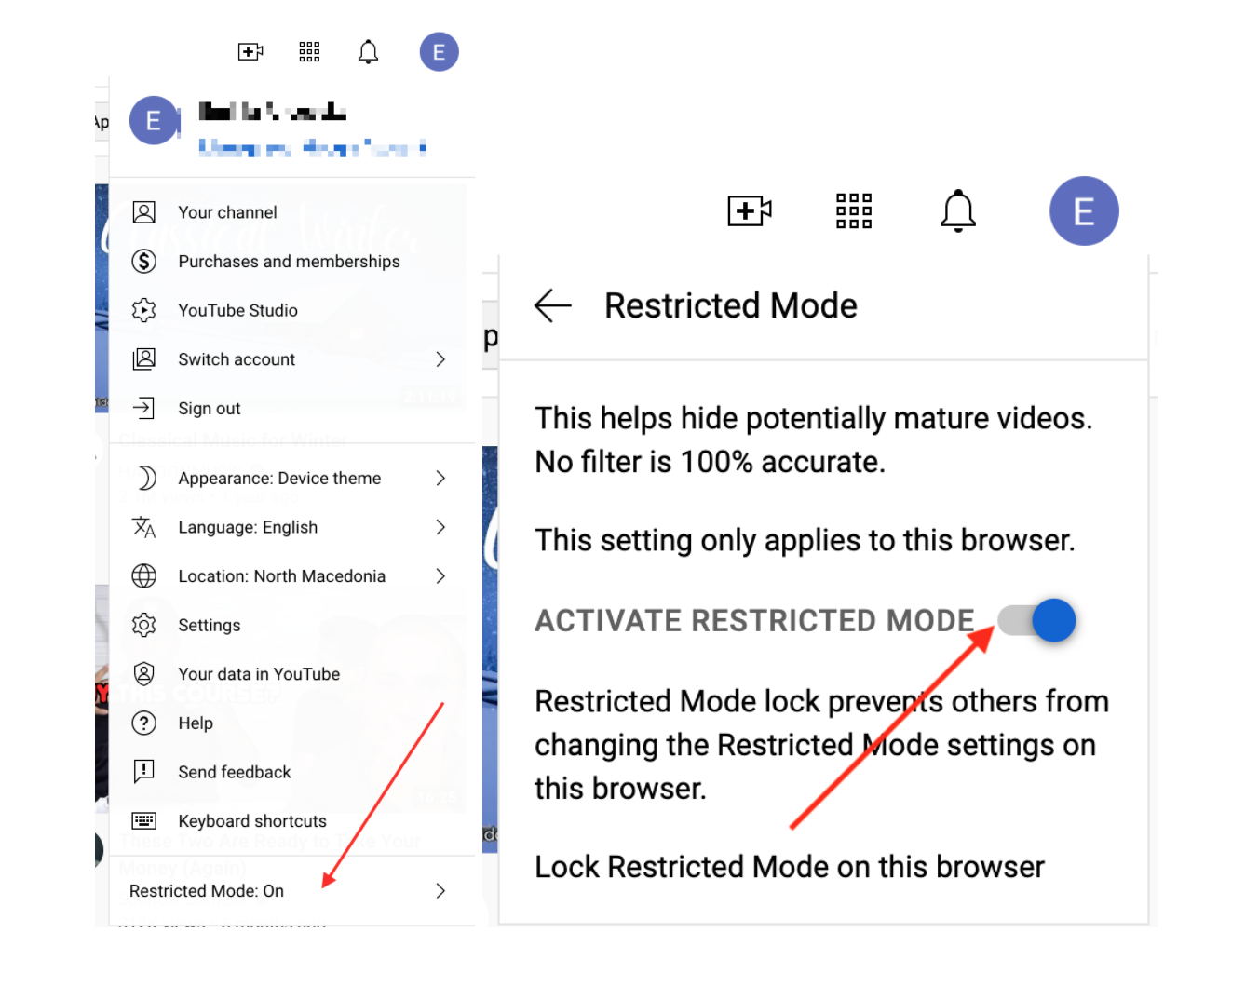Expand the Restricted Mode On chevron
The height and width of the screenshot is (987, 1259).
[440, 891]
